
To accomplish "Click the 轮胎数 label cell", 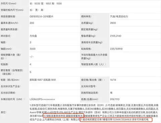I will point(14,64).
